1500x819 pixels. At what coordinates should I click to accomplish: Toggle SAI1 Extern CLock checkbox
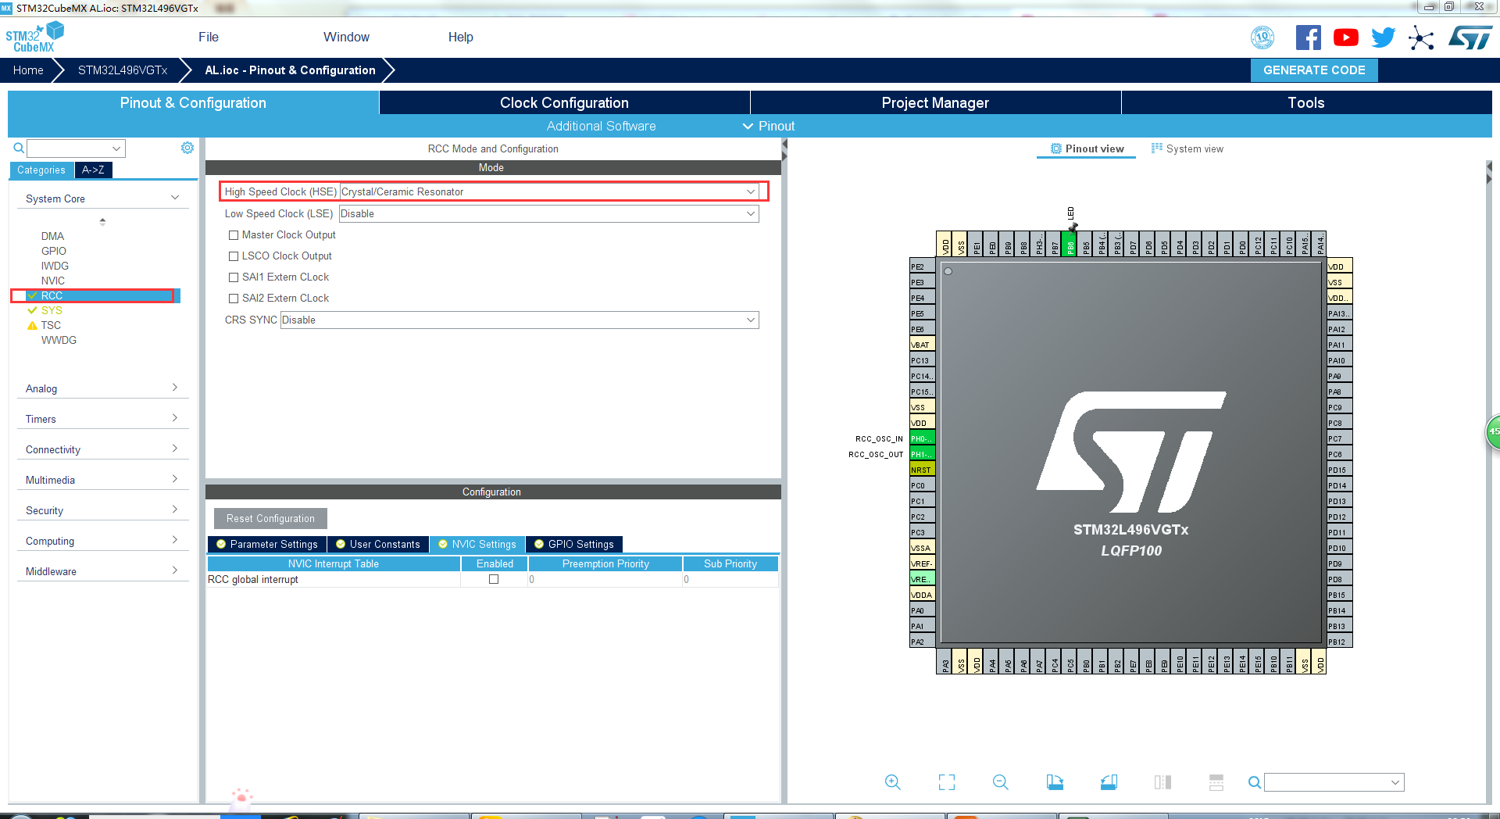pyautogui.click(x=234, y=277)
